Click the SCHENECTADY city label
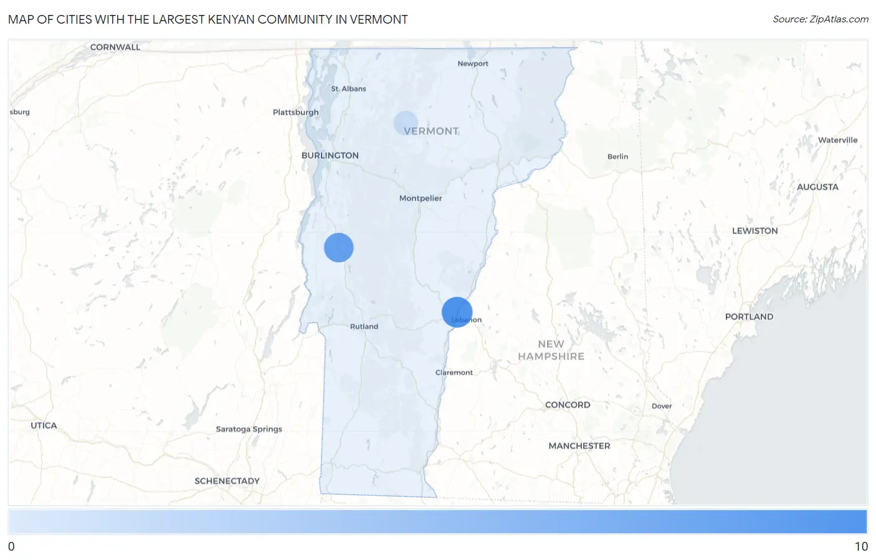Viewport: 876px width, 560px height. (x=227, y=481)
